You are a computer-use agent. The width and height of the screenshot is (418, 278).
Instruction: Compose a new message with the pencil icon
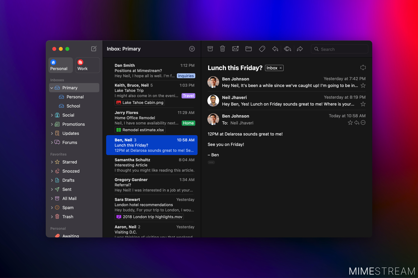[x=94, y=49]
